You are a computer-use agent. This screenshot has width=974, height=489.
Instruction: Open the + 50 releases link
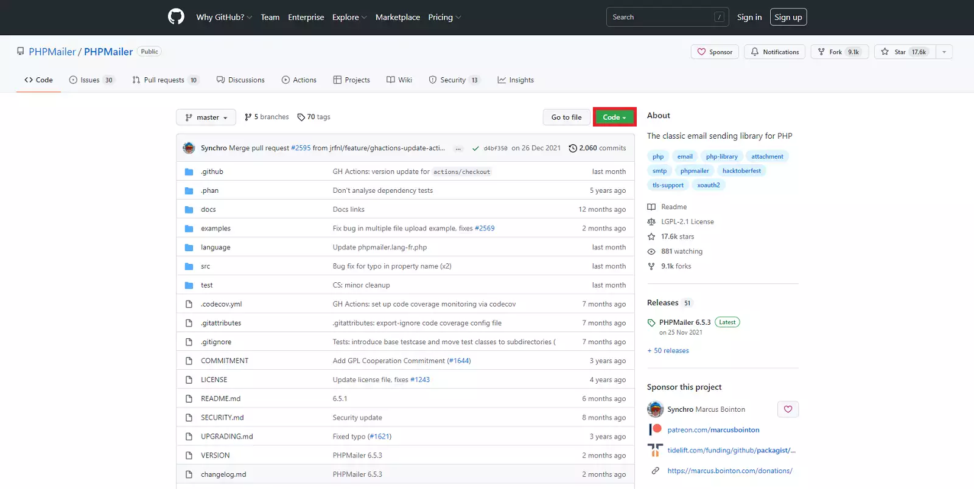(x=668, y=350)
